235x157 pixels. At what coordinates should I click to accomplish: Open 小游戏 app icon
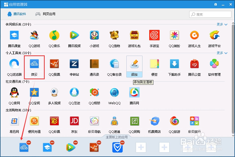point(94,35)
